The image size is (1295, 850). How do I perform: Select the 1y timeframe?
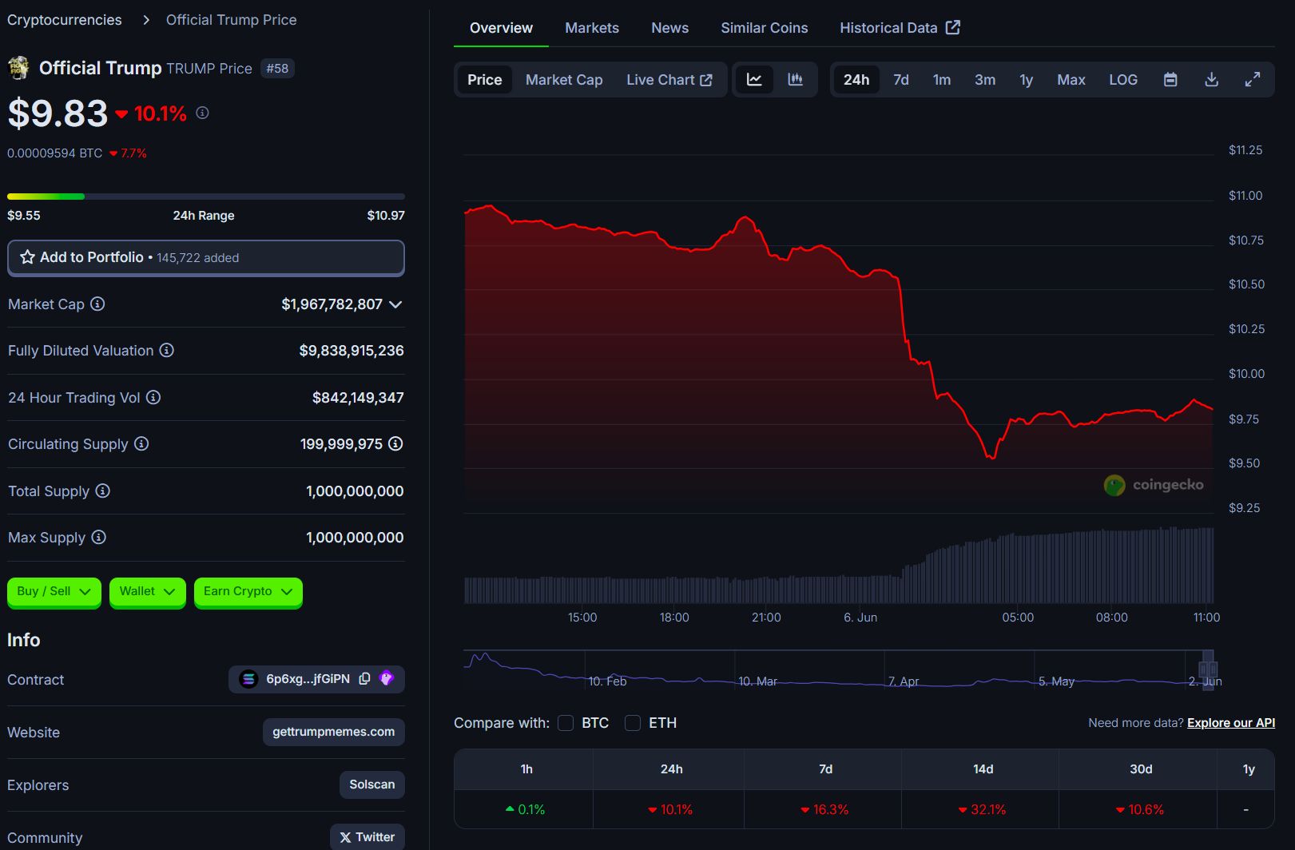(1027, 79)
